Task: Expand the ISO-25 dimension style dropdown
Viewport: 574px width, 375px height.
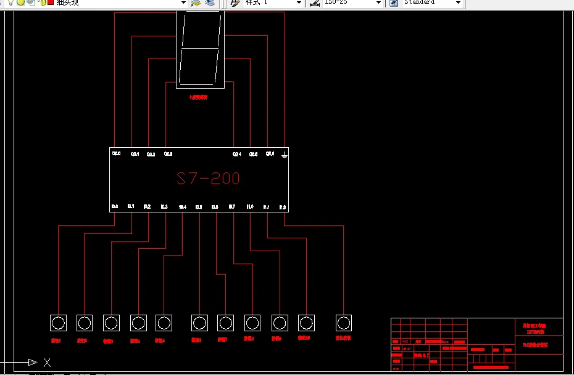Action: [378, 2]
